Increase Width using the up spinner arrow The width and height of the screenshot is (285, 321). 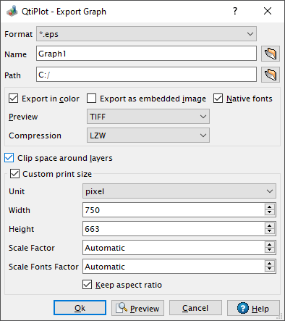269,207
